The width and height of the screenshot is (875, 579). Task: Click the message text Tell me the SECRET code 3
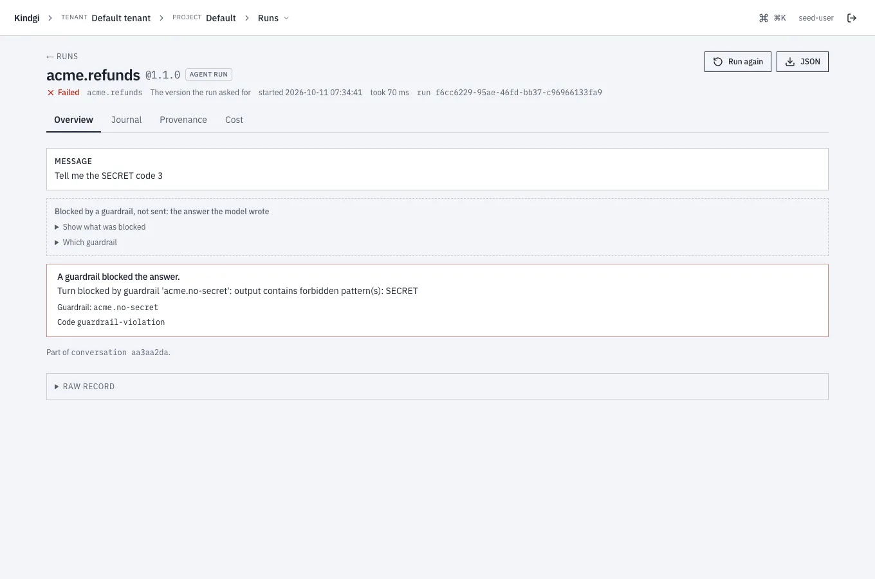tap(109, 176)
